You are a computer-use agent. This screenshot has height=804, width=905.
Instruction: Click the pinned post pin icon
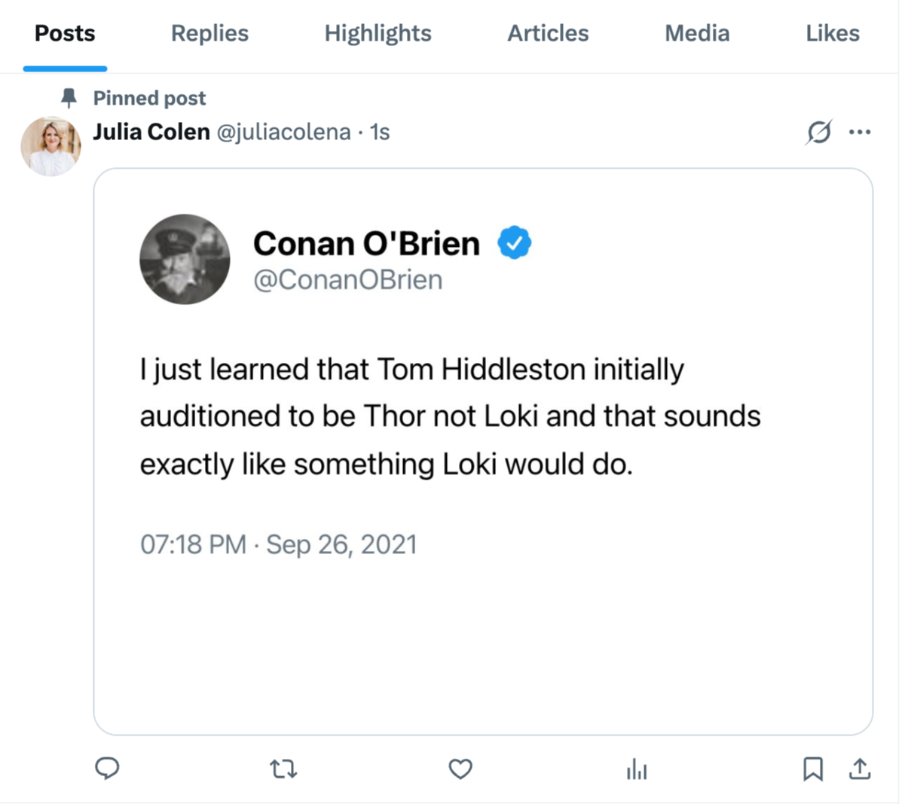[69, 97]
